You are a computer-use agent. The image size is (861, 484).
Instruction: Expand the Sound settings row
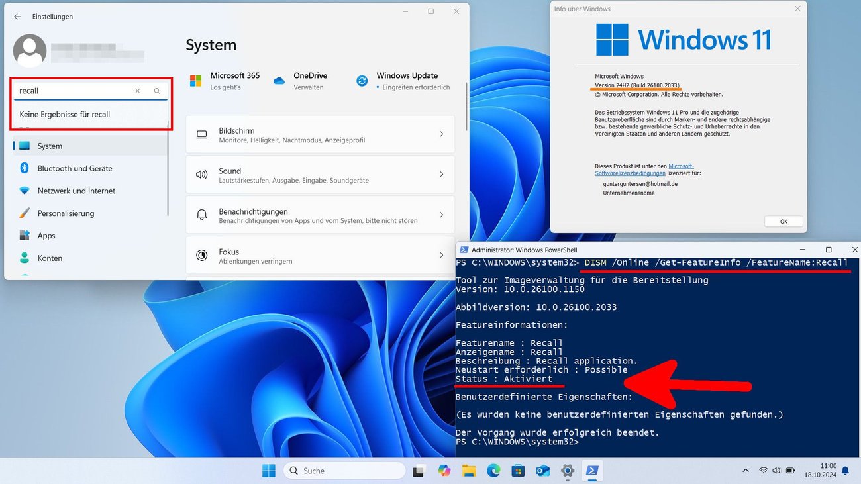[320, 174]
